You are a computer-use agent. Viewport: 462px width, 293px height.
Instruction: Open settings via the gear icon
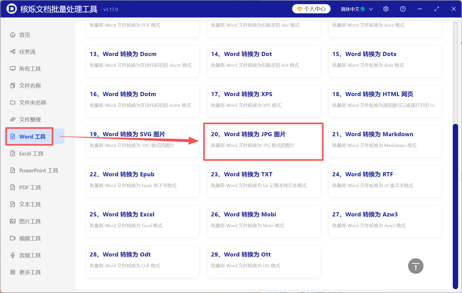[386, 9]
